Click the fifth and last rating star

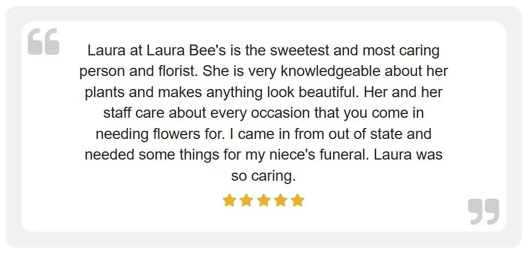[297, 201]
